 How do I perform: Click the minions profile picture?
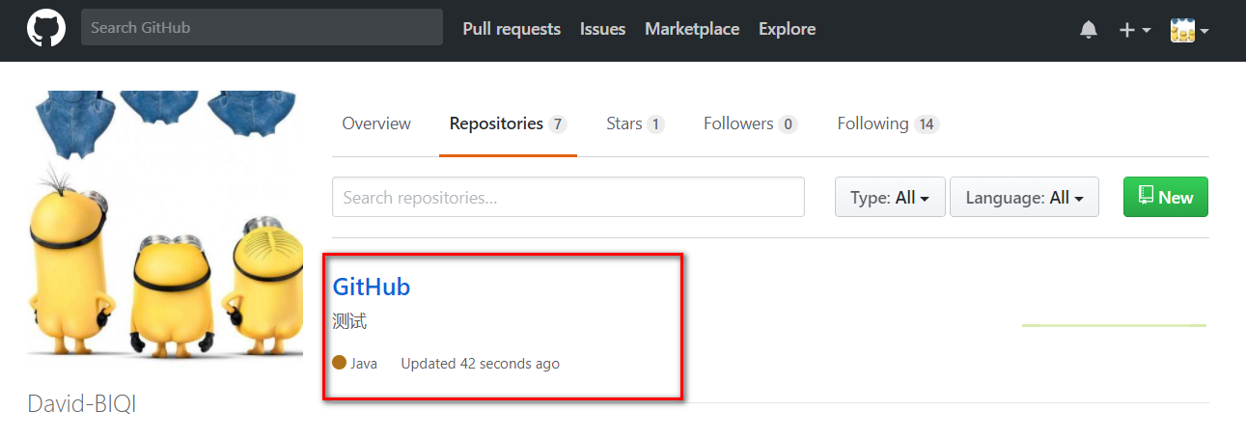click(165, 228)
